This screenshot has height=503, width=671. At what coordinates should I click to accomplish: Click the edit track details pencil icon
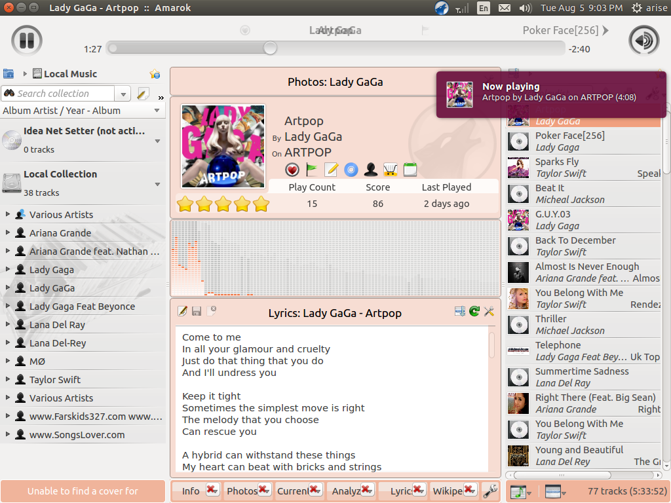click(331, 170)
